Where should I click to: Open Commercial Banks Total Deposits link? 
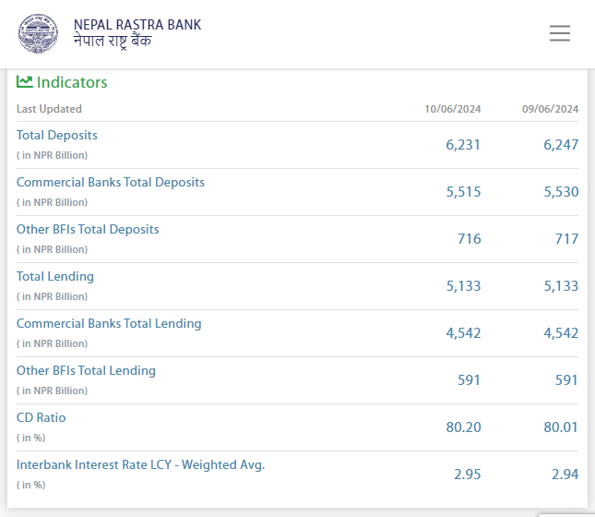point(111,183)
